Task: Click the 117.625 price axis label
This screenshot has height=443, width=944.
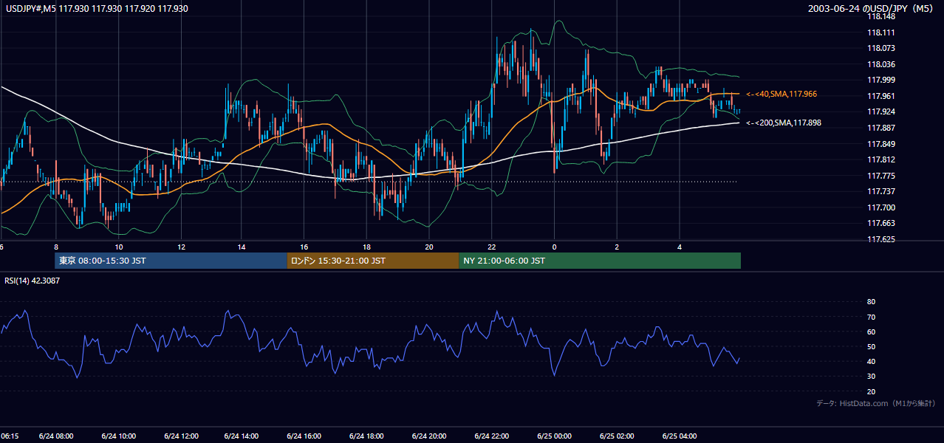Action: (x=881, y=239)
